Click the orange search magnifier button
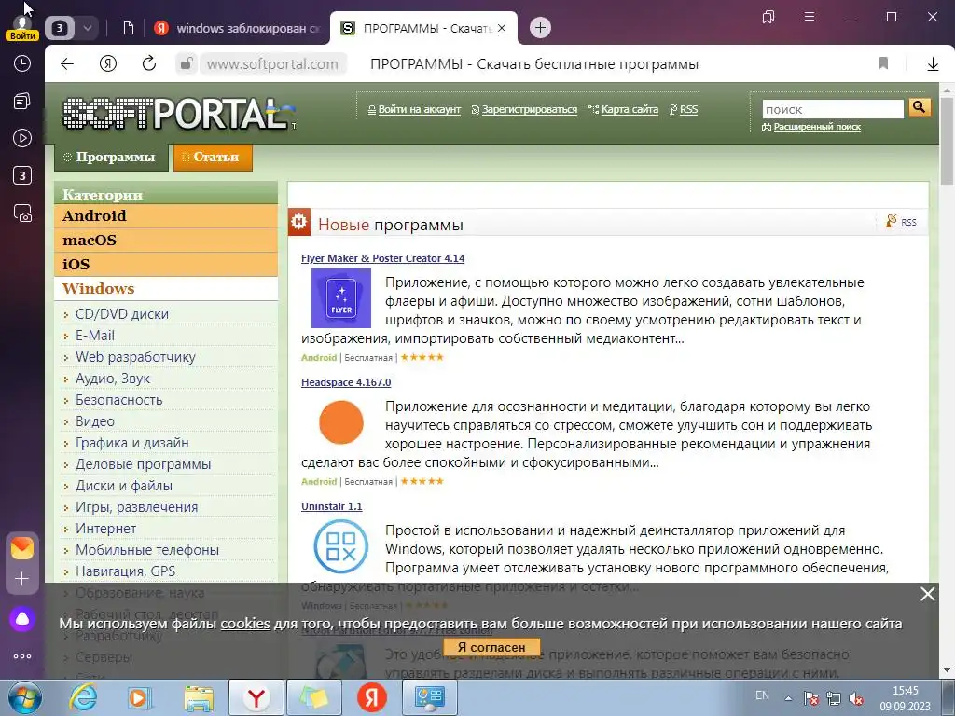Screen dimensions: 955x716 [x=919, y=108]
